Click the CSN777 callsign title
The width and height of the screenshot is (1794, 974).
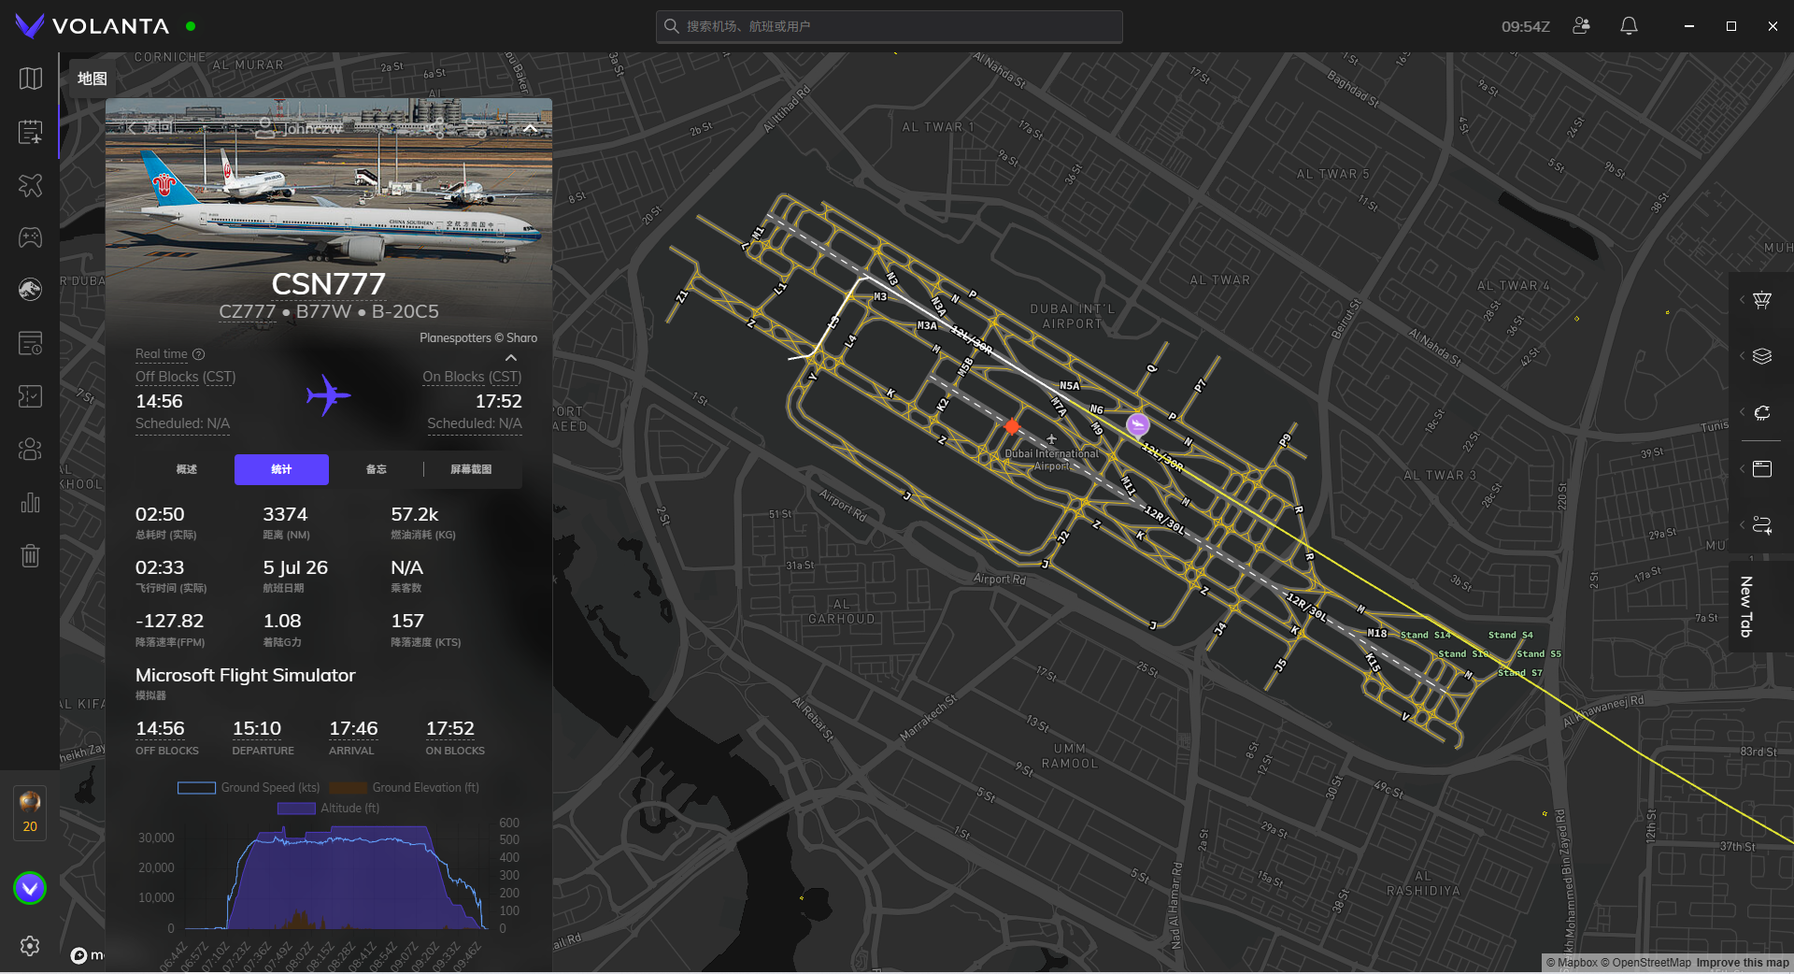click(x=328, y=283)
